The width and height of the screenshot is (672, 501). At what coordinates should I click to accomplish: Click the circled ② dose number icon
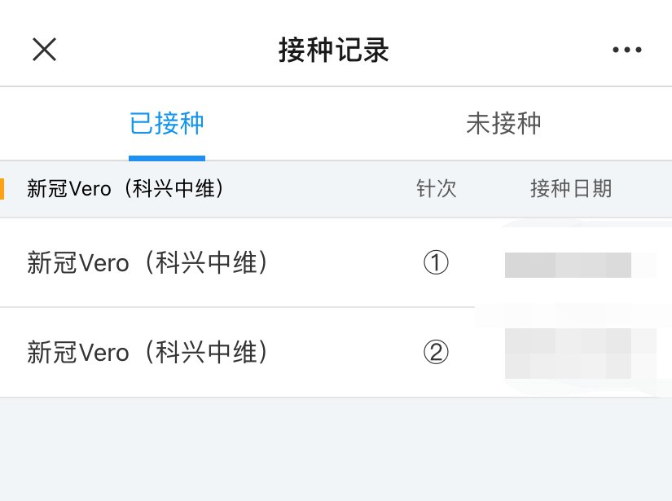[437, 353]
